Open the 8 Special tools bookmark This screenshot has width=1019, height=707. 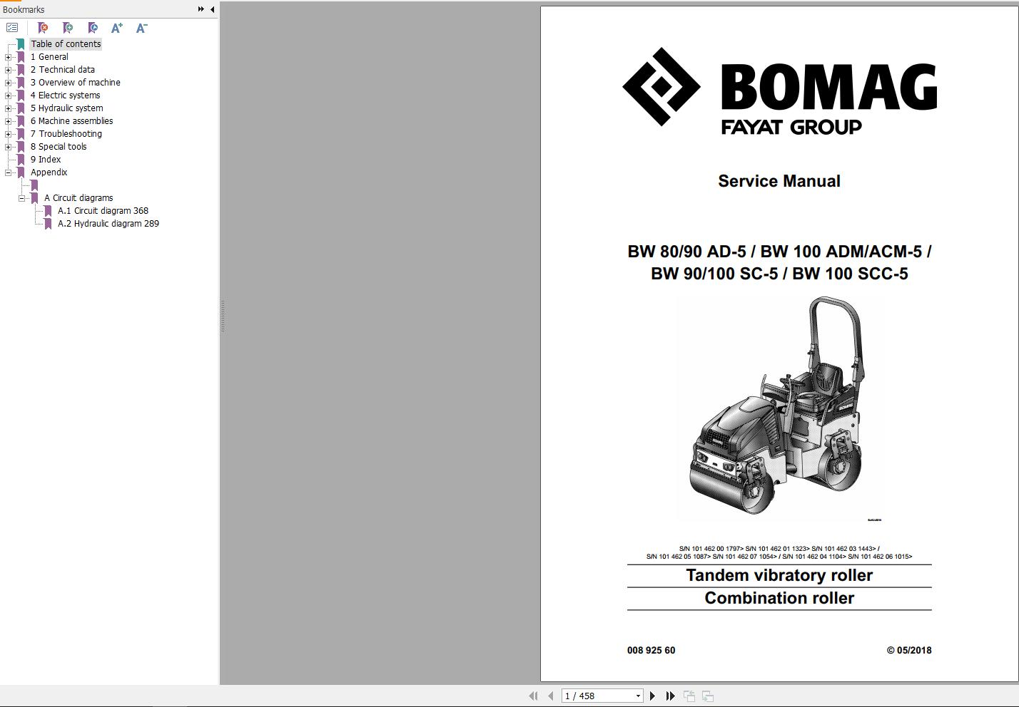[59, 147]
